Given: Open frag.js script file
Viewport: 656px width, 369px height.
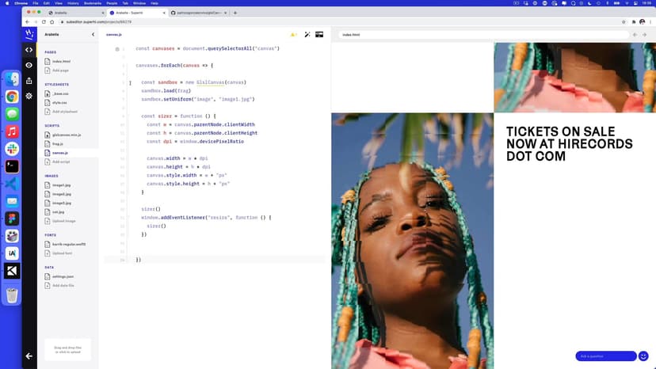Looking at the screenshot, I should tap(58, 144).
